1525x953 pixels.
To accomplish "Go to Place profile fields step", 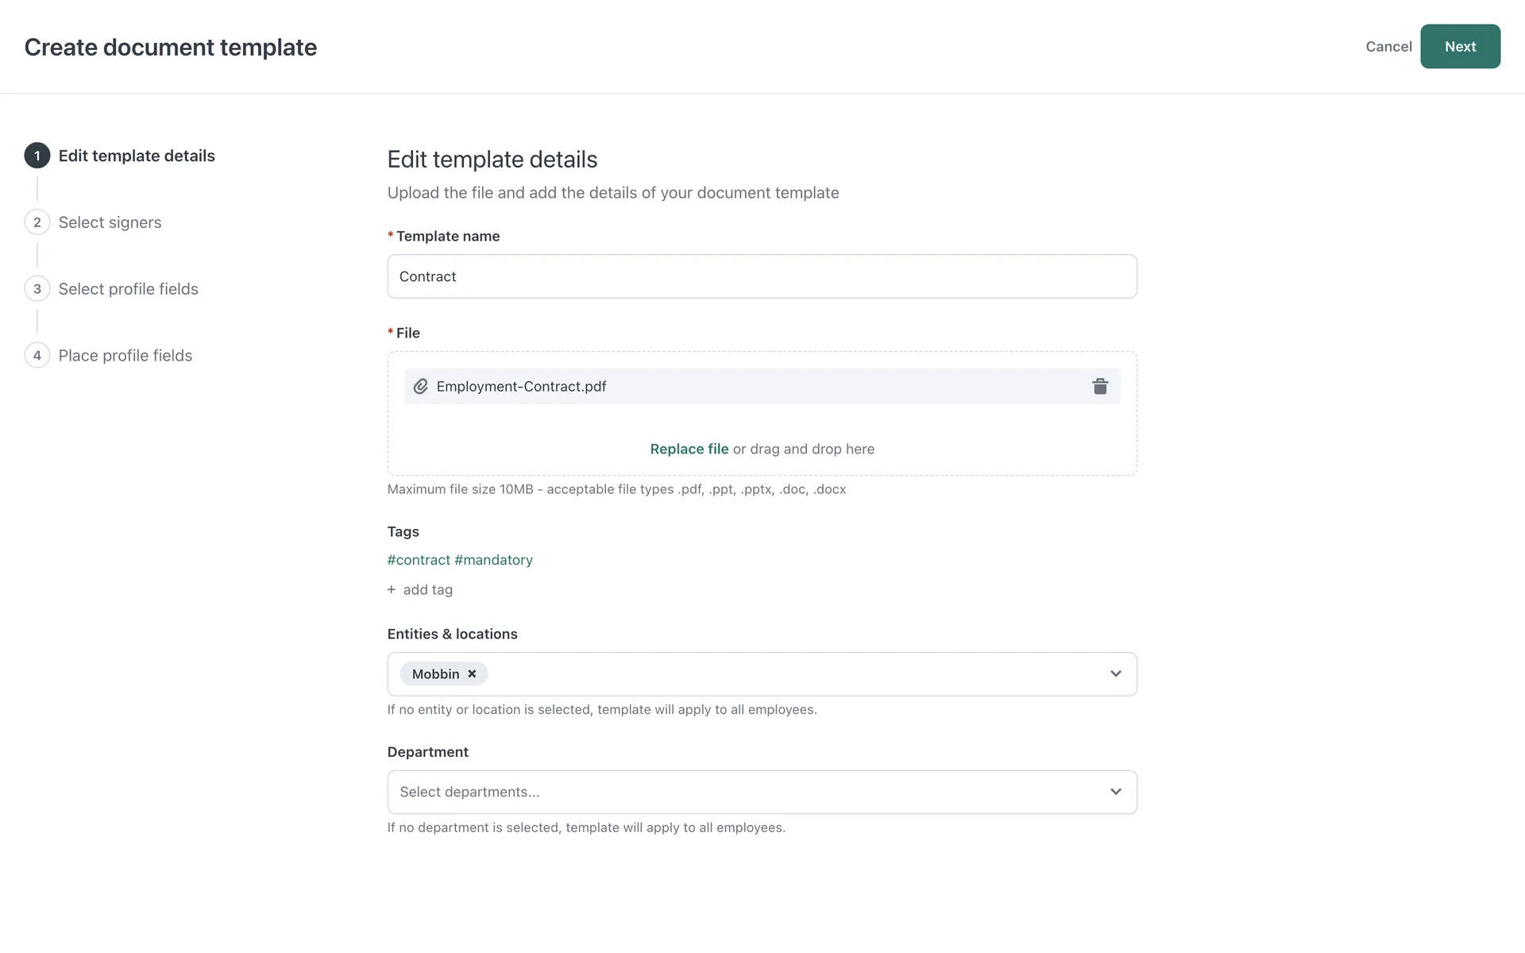I will [125, 356].
